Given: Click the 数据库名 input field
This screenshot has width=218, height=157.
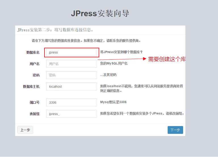Looking at the screenshot, I should tap(71, 53).
